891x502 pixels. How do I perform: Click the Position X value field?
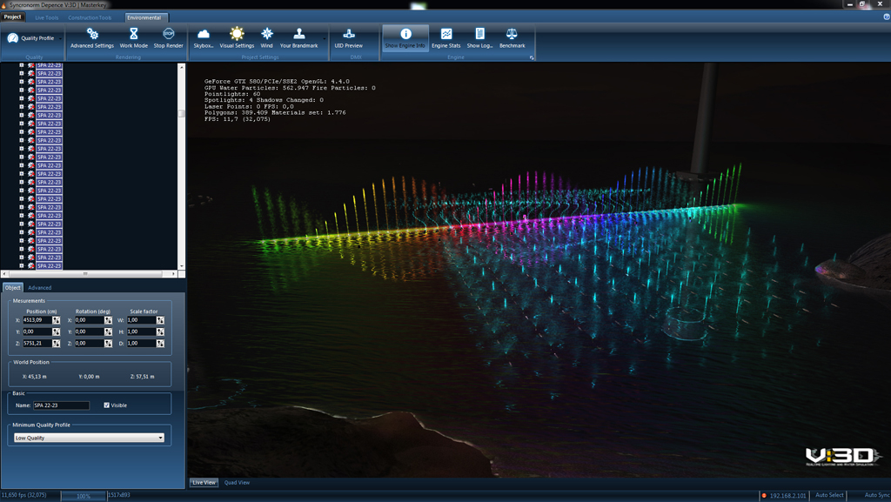coord(37,320)
